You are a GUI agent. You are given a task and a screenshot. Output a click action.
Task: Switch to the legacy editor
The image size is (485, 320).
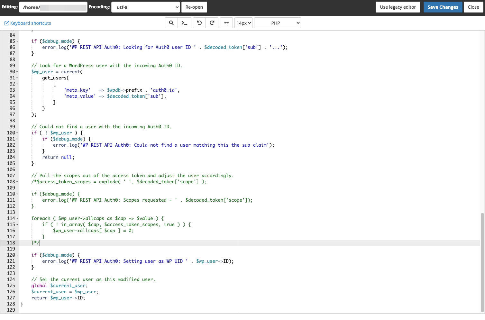pos(398,7)
